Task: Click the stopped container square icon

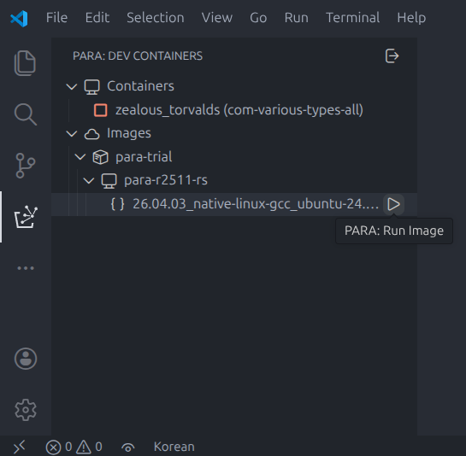Action: (x=100, y=110)
